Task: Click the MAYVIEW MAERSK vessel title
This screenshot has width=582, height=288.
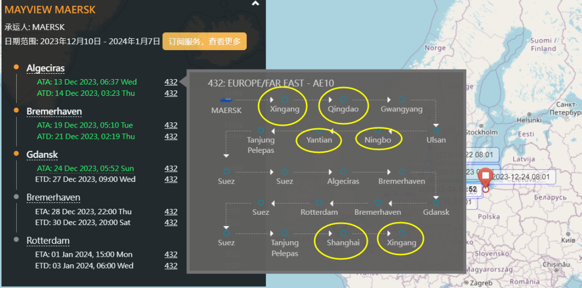Action: click(x=50, y=10)
